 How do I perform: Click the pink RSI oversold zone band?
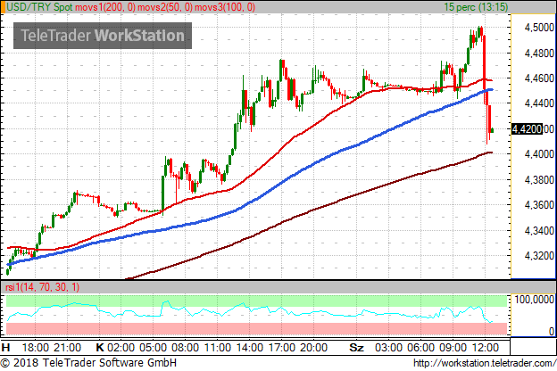(x=256, y=328)
